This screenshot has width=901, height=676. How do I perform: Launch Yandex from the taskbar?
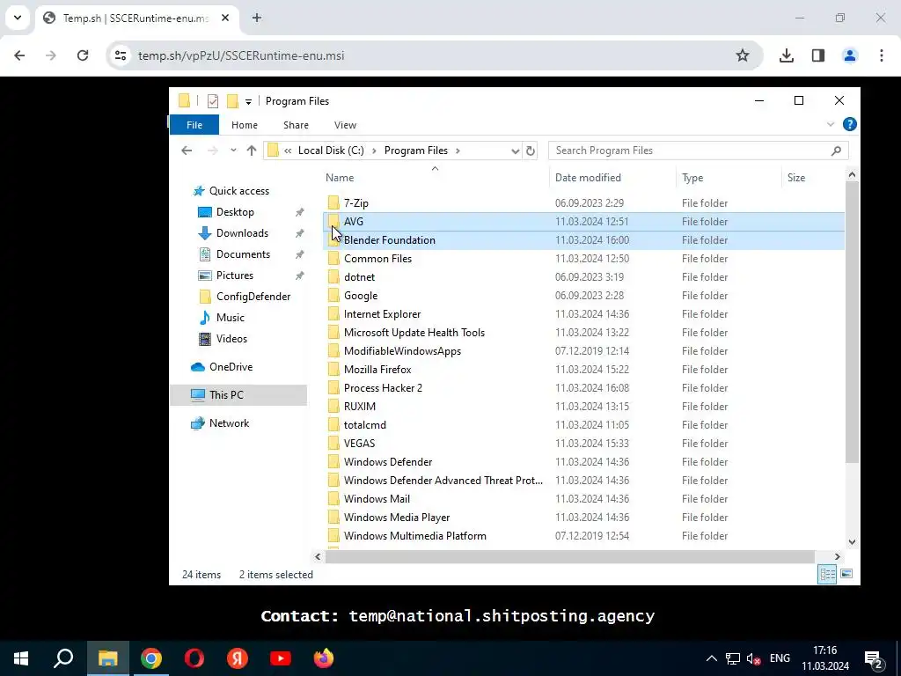click(x=238, y=658)
